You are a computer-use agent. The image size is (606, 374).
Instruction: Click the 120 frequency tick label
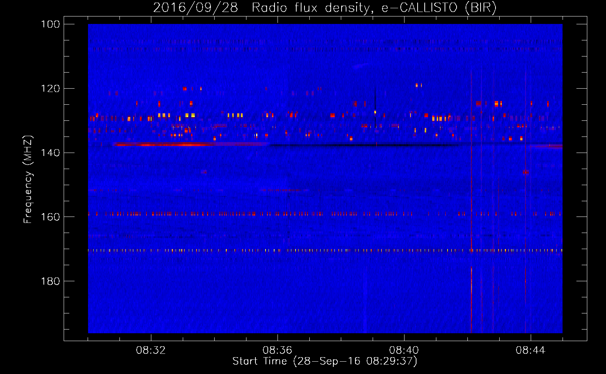coord(50,89)
